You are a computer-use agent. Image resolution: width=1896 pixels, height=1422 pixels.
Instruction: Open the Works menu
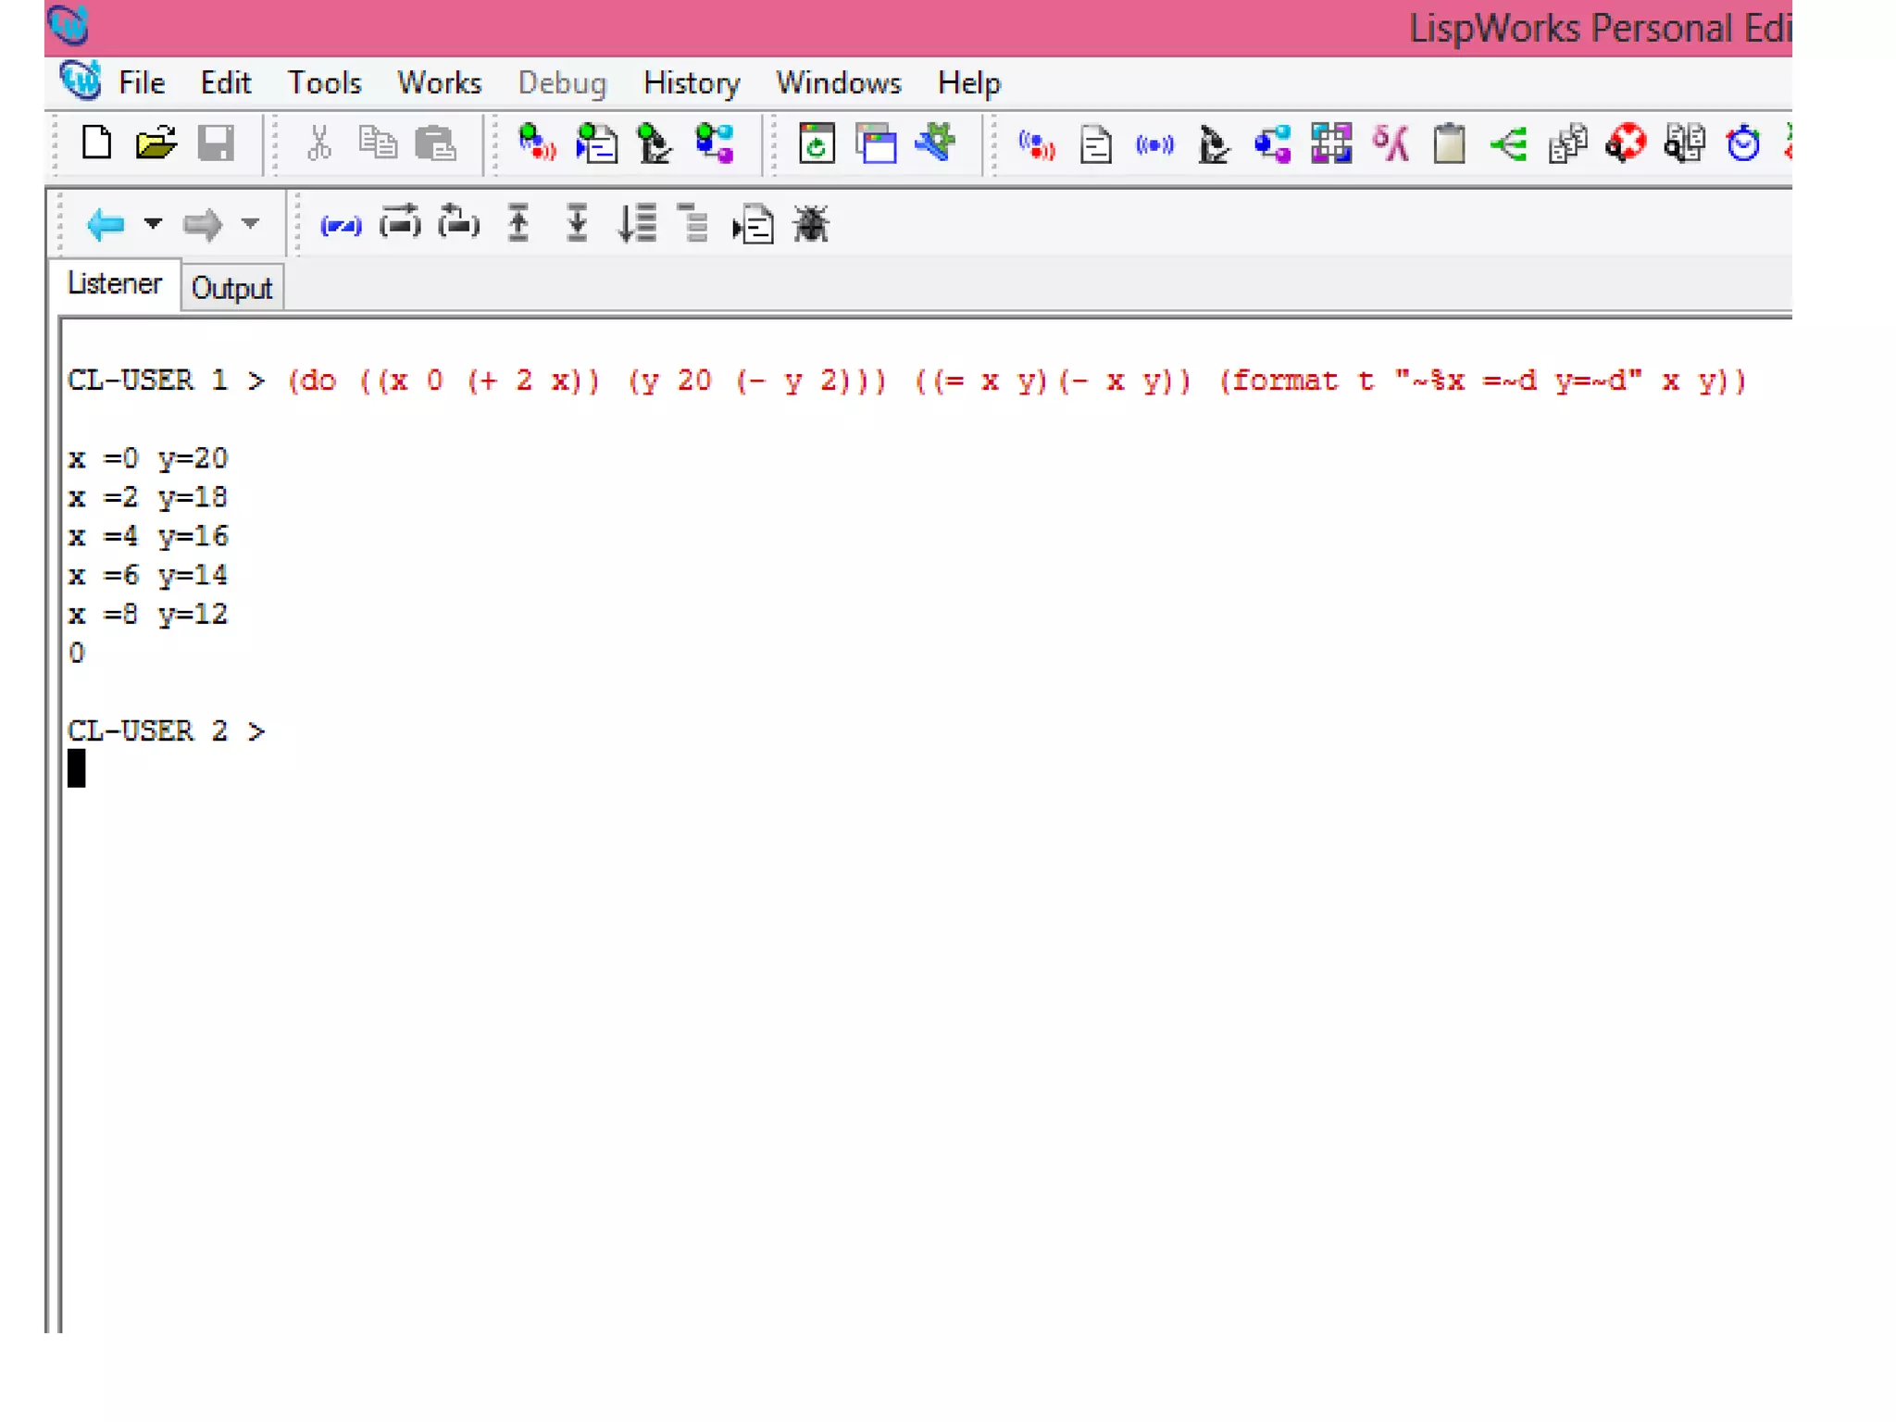[439, 83]
